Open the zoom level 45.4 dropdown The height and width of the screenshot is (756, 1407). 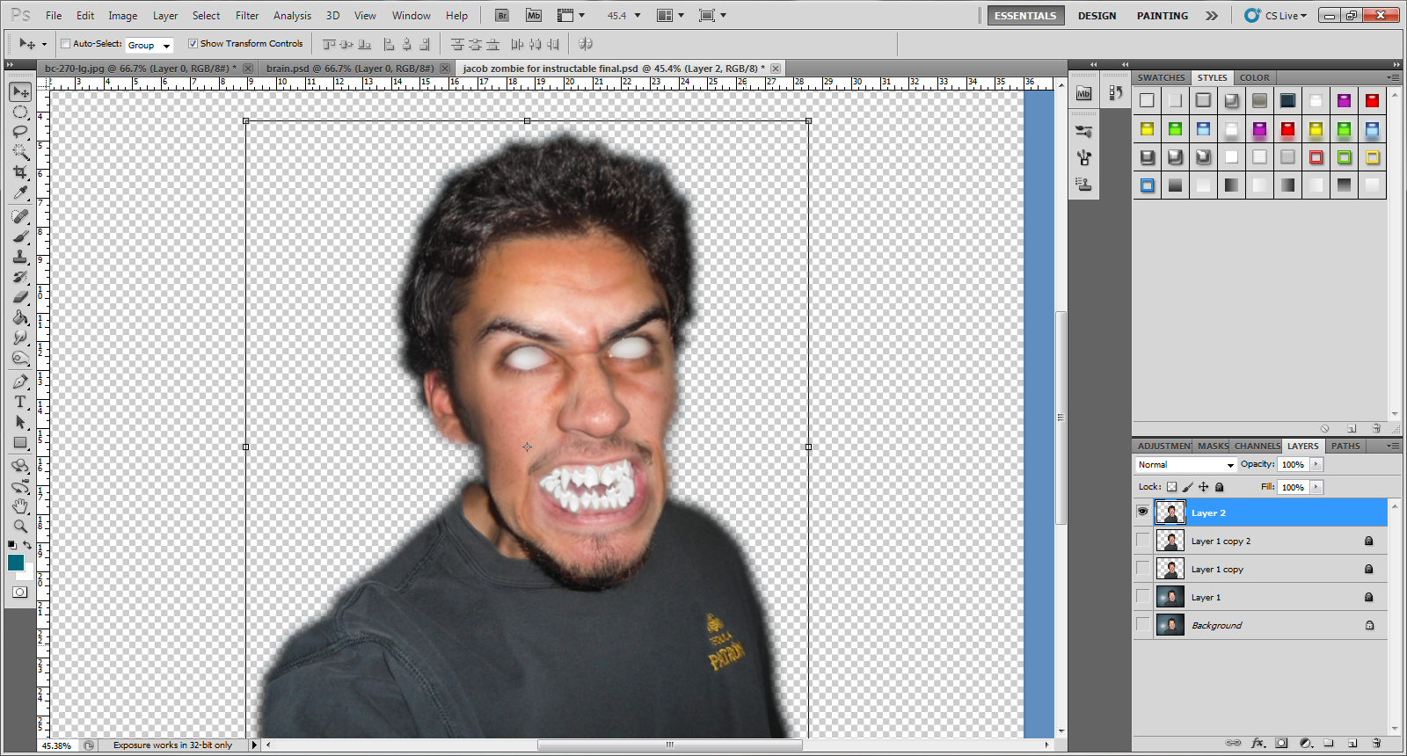tap(638, 16)
